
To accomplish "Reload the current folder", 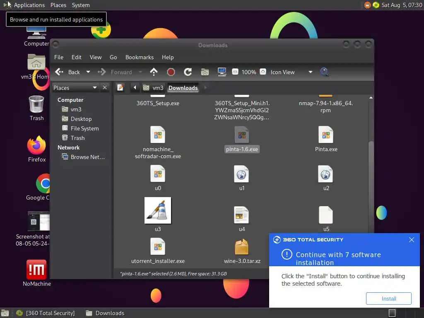I will point(188,72).
